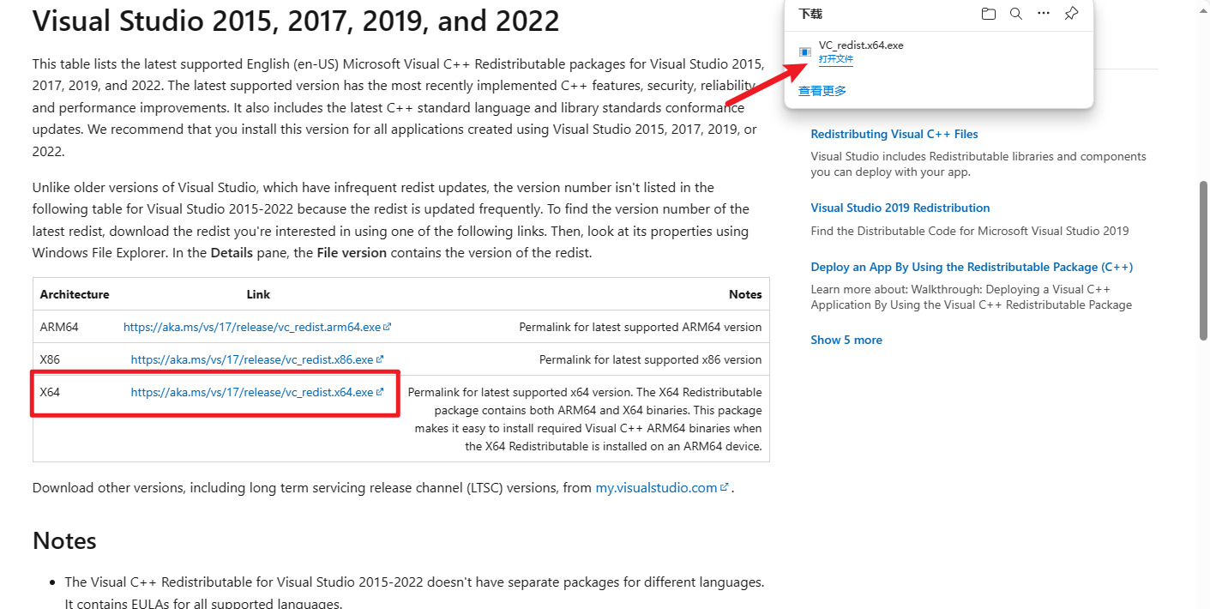Screen dimensions: 1210x609
Task: Click external link icon beside x86 link
Action: coord(380,359)
